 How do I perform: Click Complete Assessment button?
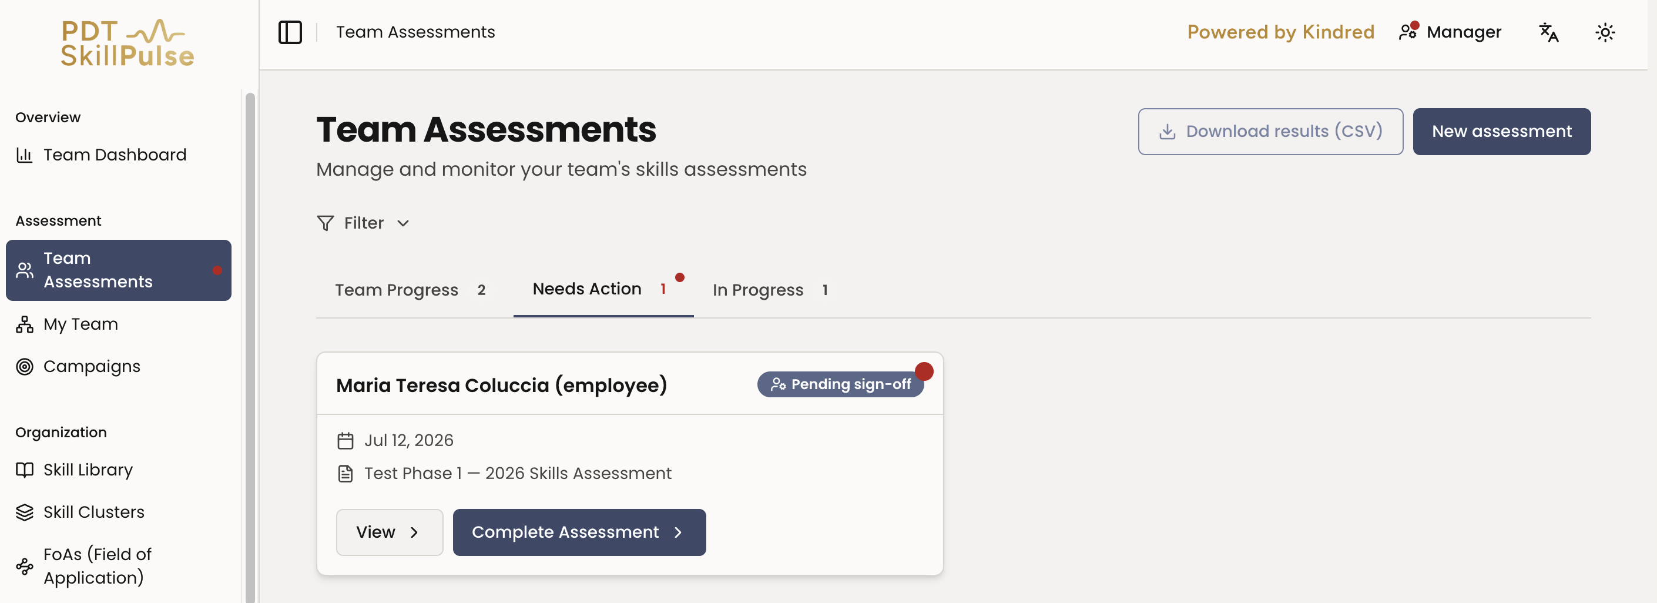579,533
